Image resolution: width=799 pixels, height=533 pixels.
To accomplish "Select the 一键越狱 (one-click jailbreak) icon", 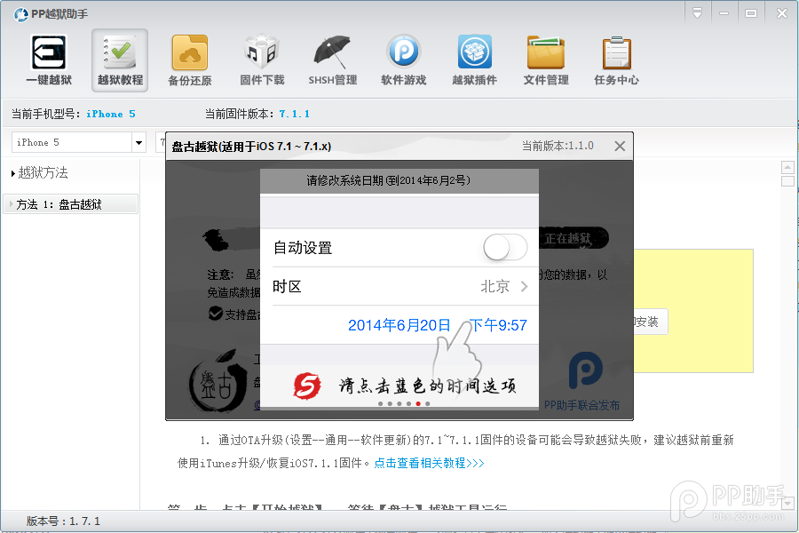I will (x=49, y=58).
